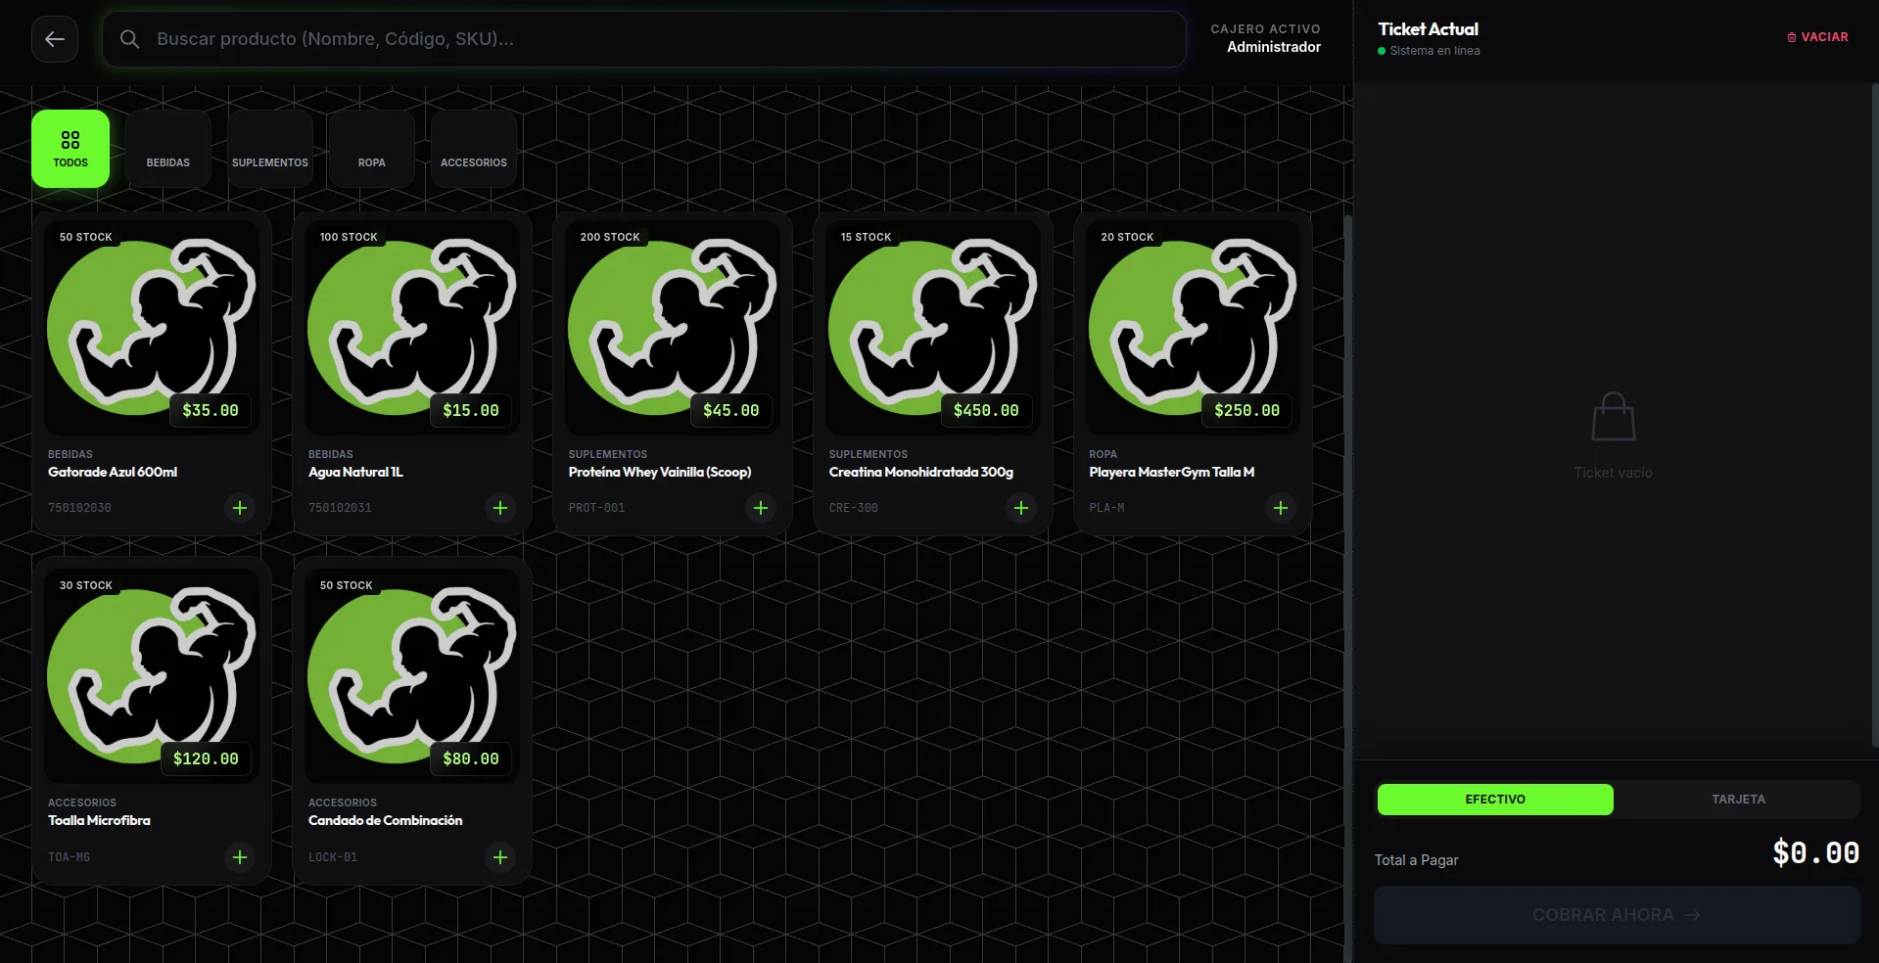Add Playera MasterGym Talla M plus icon

(1281, 508)
